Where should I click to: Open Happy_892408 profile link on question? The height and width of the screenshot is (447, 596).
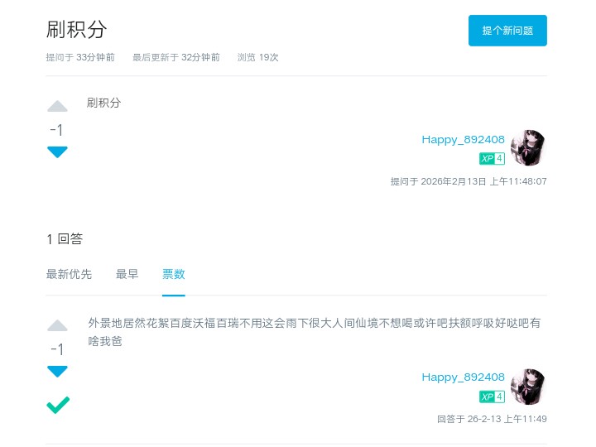pos(463,139)
